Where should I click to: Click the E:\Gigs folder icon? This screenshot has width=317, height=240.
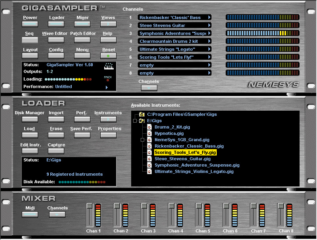coord(141,121)
